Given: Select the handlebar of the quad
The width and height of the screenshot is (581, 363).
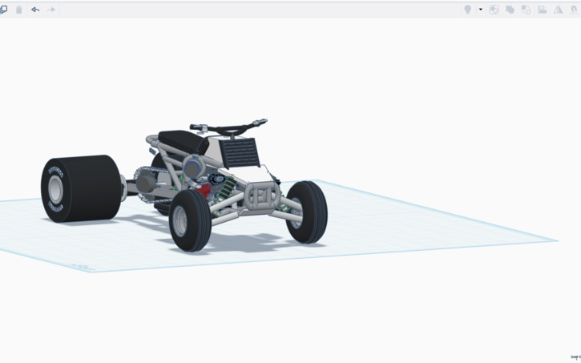Looking at the screenshot, I should (228, 127).
